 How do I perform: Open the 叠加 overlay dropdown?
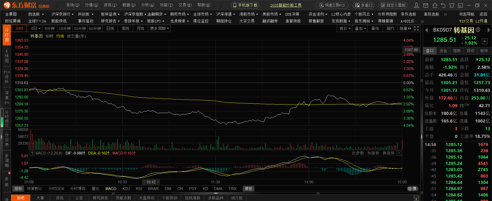coord(360,28)
